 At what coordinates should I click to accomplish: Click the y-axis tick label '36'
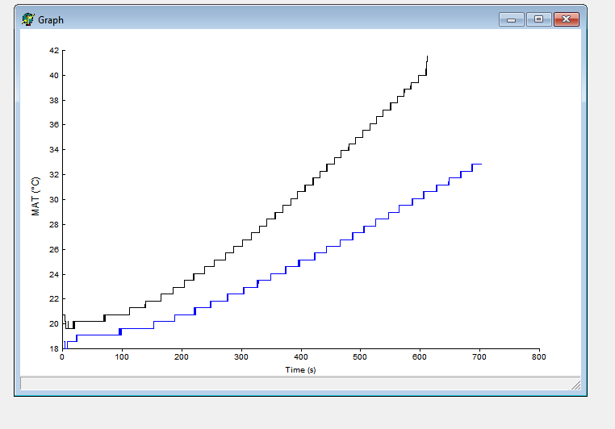click(54, 124)
